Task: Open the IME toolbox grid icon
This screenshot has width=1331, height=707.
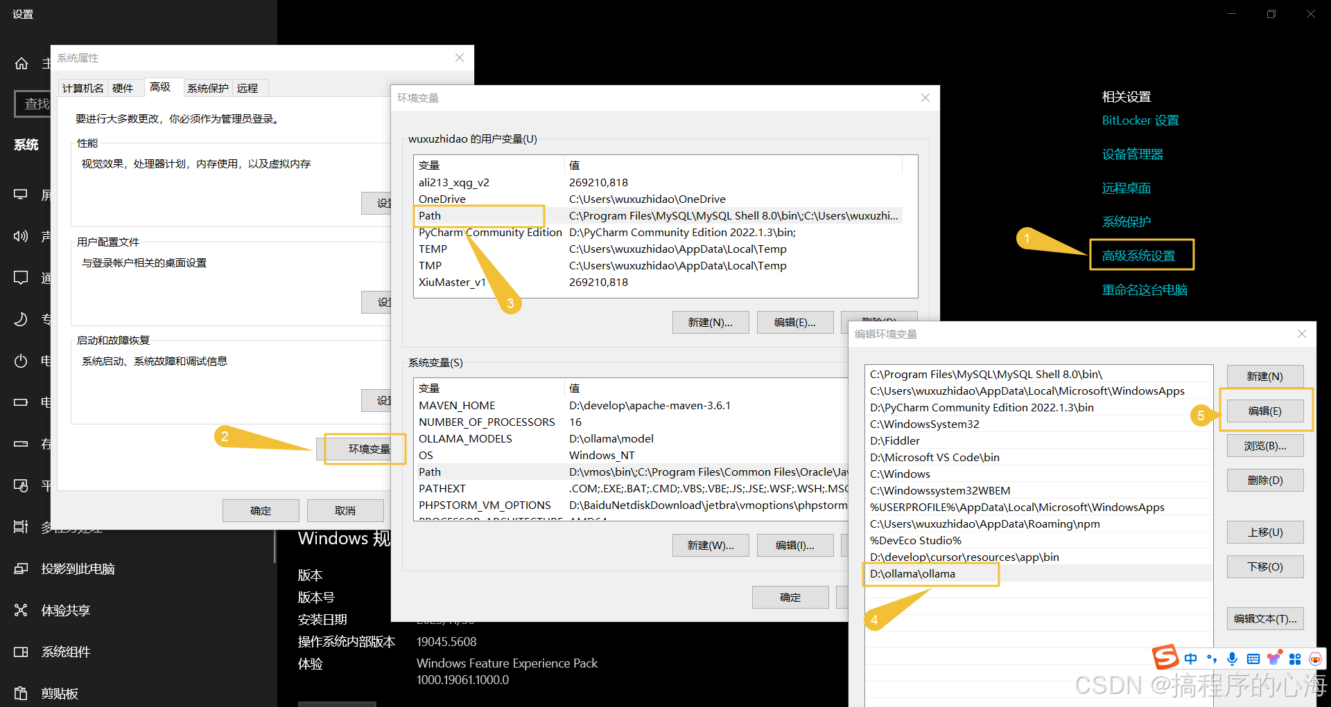Action: pos(1295,659)
